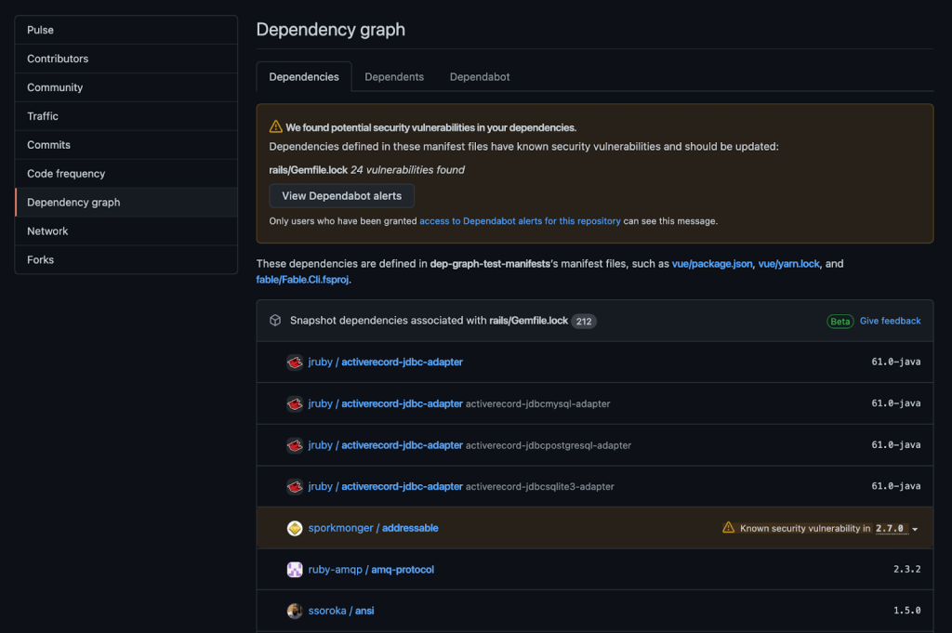Click the ruby-amqp avatar icon
The width and height of the screenshot is (952, 633).
coord(295,570)
